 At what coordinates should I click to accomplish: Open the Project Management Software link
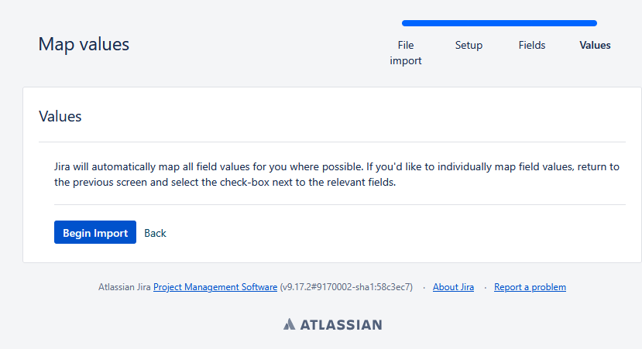(215, 287)
